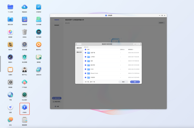Click 我的文件 breadcrumb path above list
This screenshot has height=128, width=194.
[x=86, y=47]
